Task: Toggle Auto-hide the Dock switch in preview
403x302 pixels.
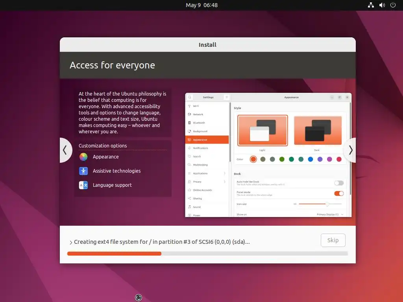Action: point(339,183)
